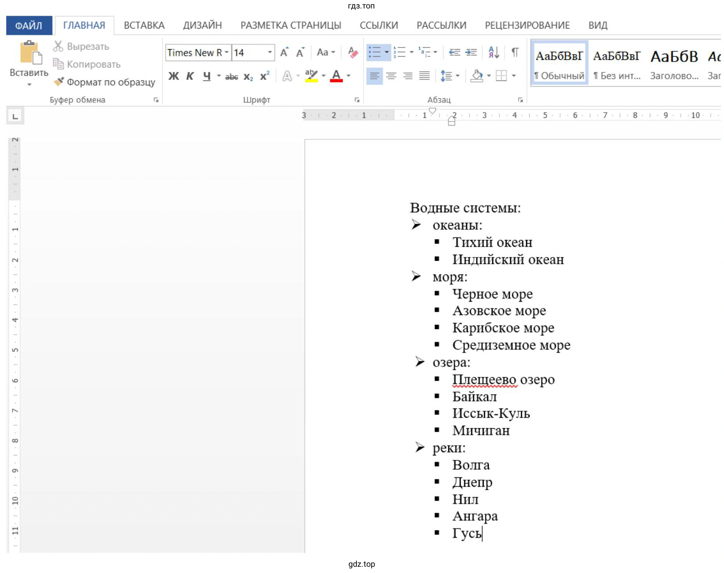Screen dimensions: 724x573
Task: Click the first line indent ruler marker
Action: pos(432,110)
